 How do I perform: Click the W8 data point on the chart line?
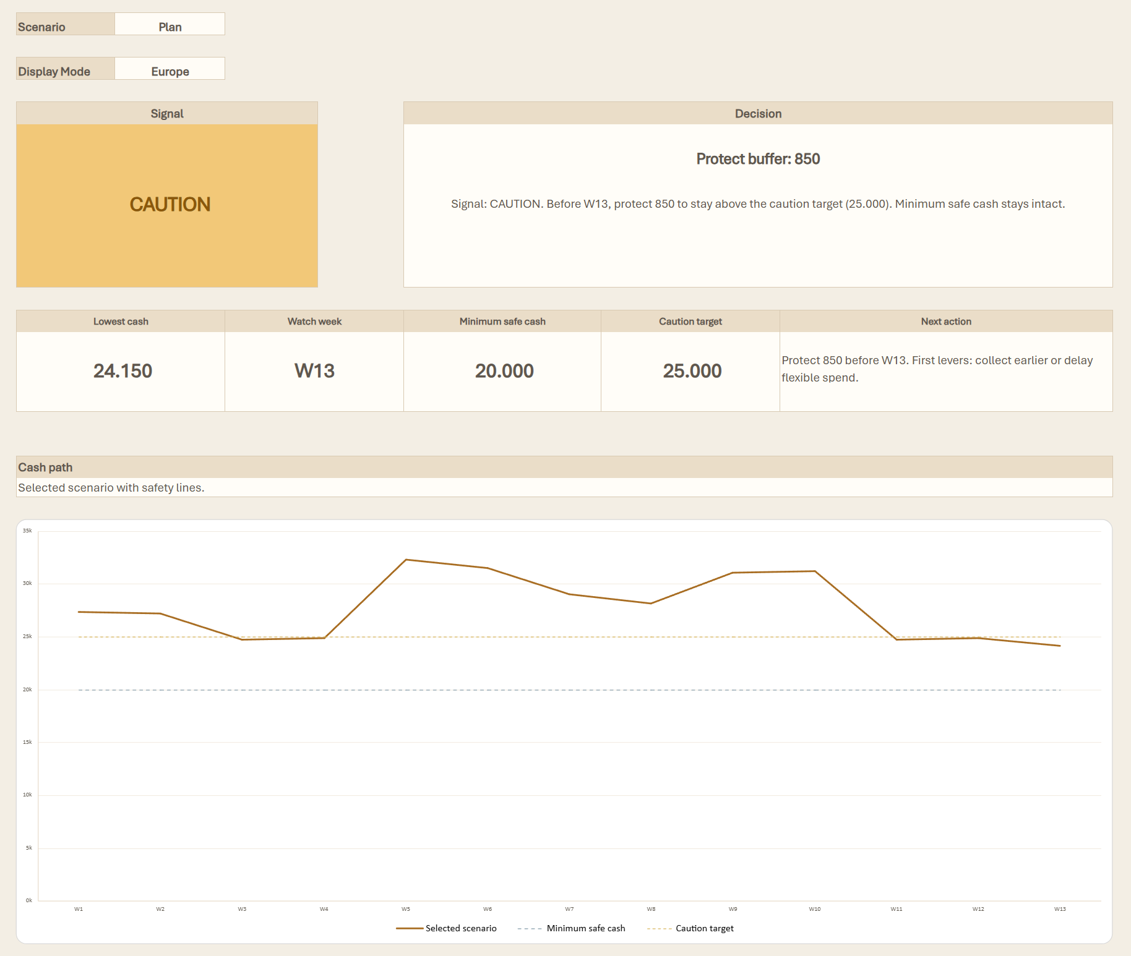coord(651,604)
